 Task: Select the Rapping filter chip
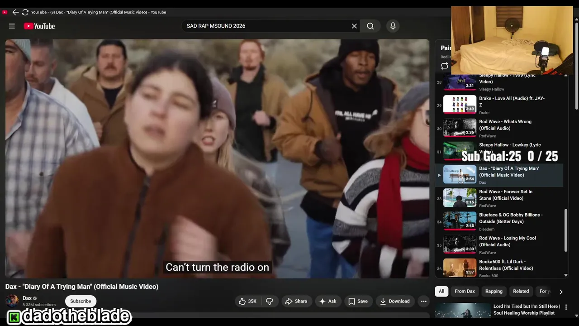point(494,291)
